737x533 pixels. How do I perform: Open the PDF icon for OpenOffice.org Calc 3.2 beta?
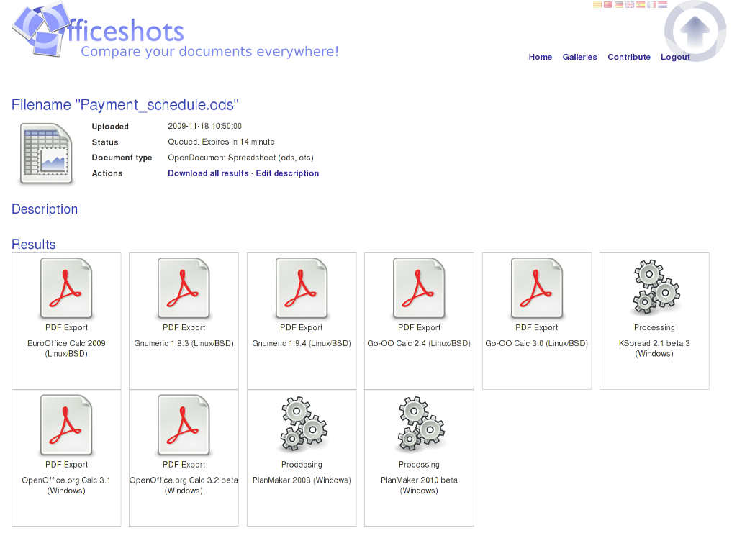coord(184,424)
